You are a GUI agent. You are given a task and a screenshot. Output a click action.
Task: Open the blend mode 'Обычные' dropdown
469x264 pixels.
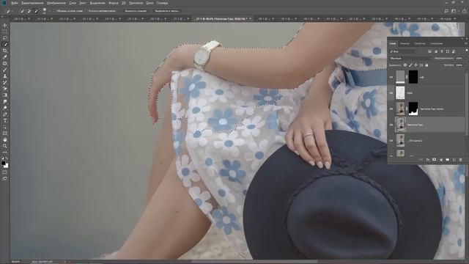[411, 59]
